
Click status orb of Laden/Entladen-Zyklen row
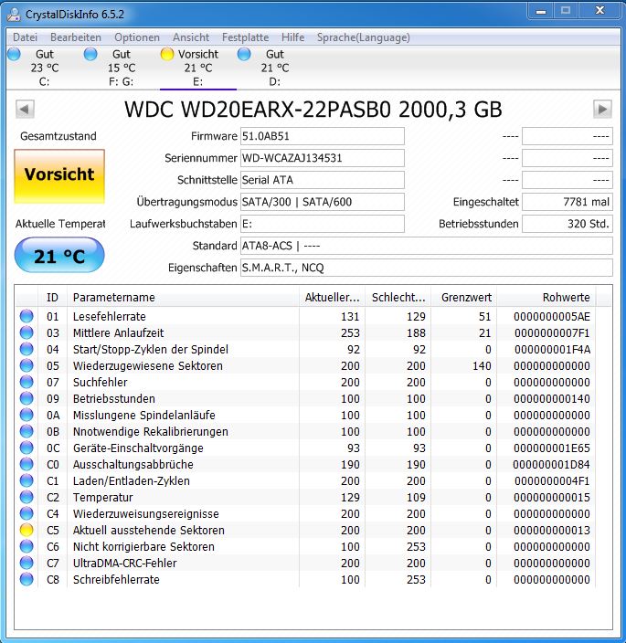[27, 480]
